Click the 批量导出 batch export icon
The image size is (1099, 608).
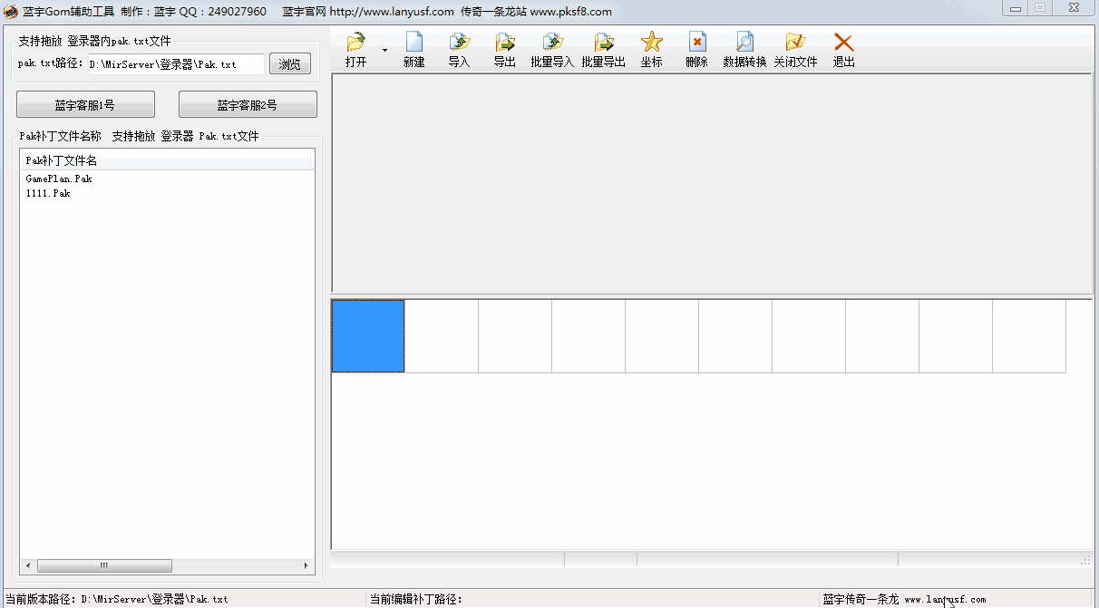(x=603, y=43)
